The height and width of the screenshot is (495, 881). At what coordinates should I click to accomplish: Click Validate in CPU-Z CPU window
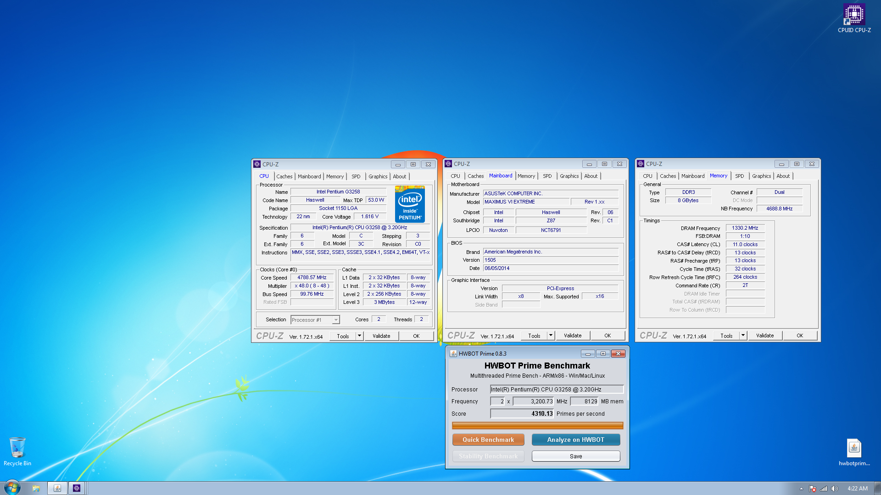point(381,336)
